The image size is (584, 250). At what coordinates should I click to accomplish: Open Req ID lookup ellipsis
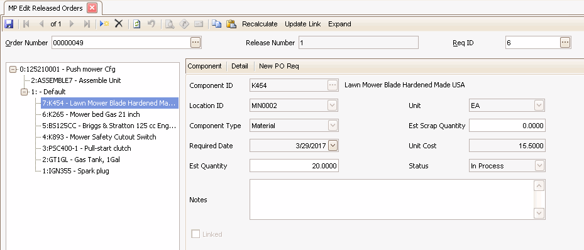(565, 43)
